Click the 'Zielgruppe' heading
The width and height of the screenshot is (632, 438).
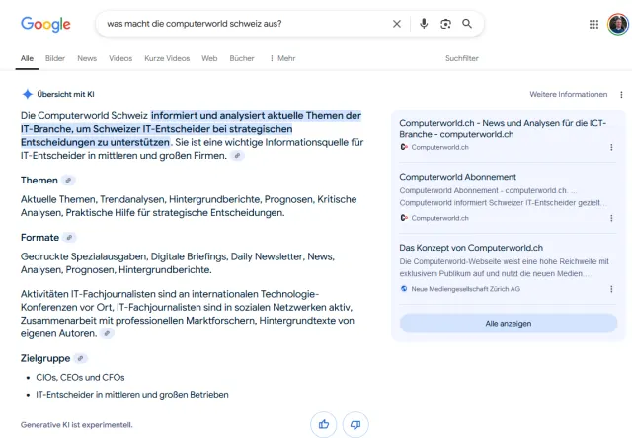pyautogui.click(x=45, y=358)
